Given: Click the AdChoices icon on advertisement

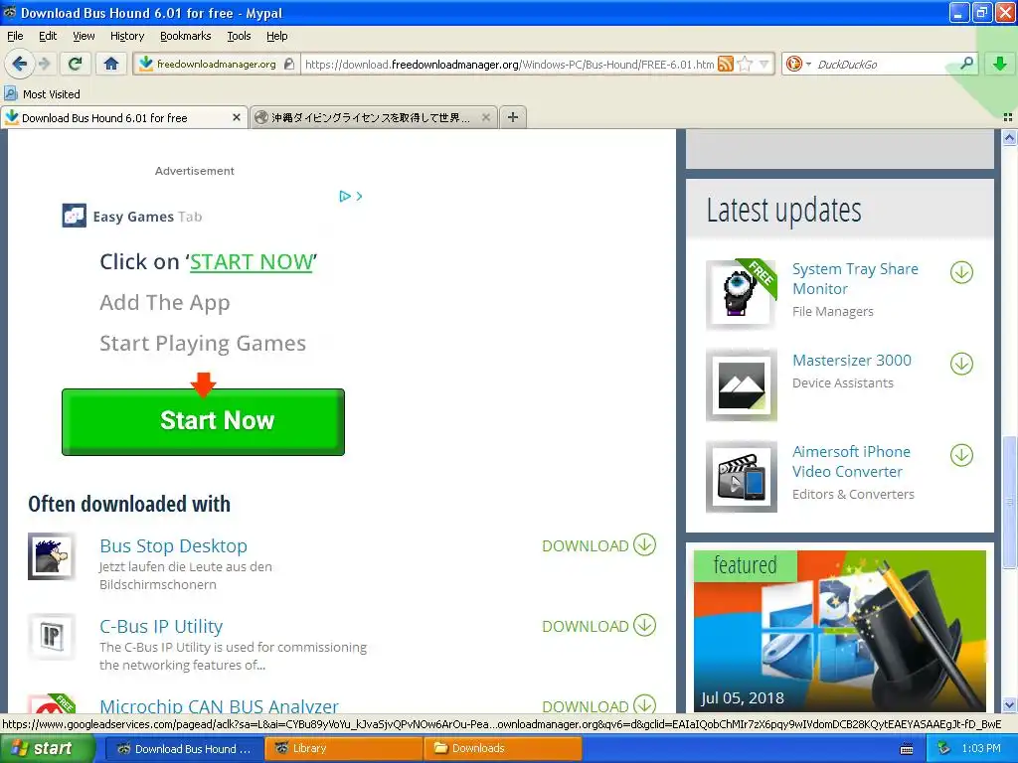Looking at the screenshot, I should [345, 196].
